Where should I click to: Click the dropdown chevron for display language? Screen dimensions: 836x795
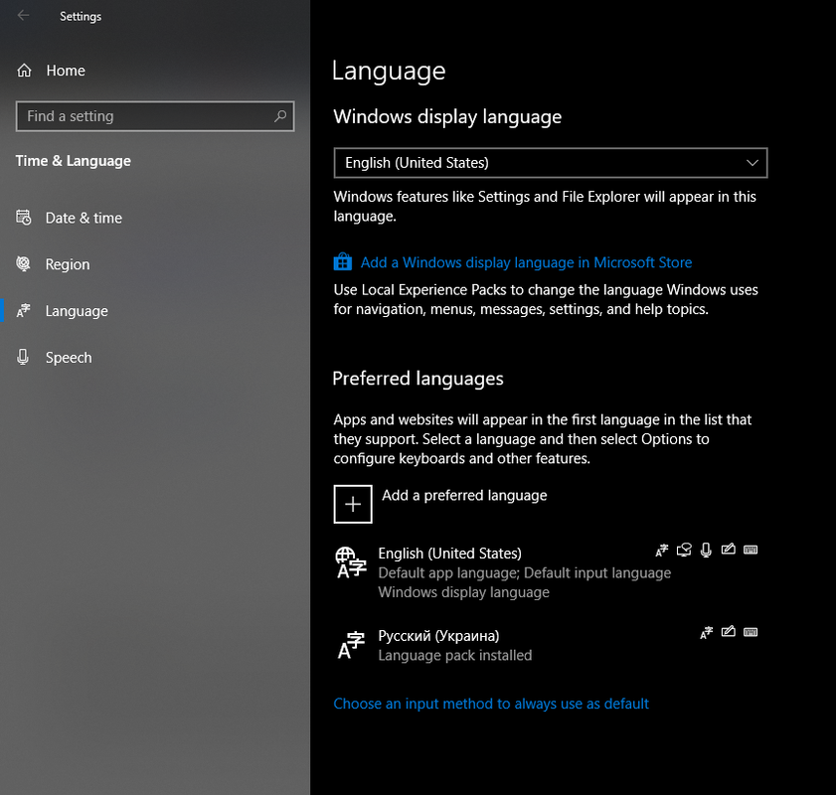pos(752,163)
